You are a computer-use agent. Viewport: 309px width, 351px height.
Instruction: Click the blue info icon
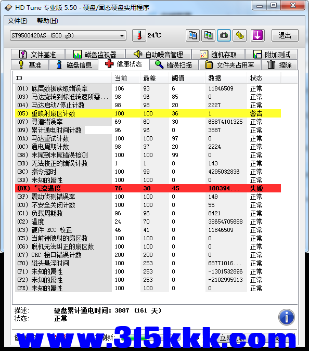287,317
